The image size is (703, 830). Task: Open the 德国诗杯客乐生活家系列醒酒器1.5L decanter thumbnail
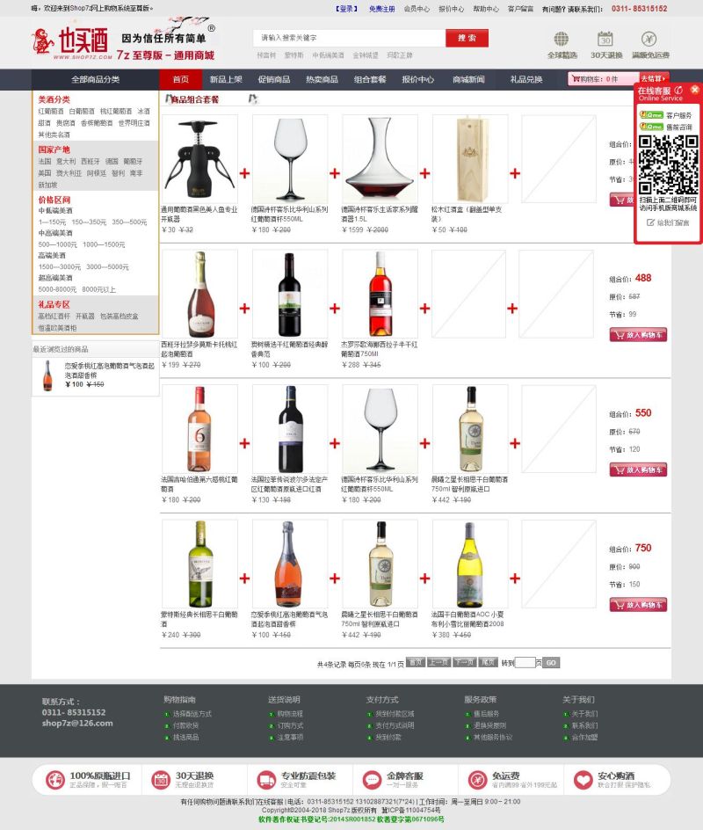(380, 159)
